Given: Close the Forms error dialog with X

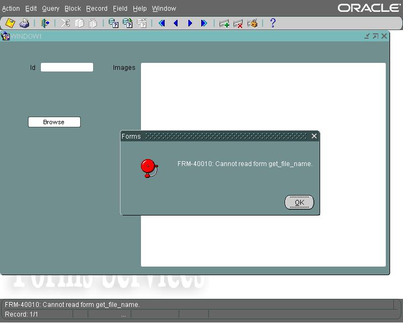Looking at the screenshot, I should point(315,136).
